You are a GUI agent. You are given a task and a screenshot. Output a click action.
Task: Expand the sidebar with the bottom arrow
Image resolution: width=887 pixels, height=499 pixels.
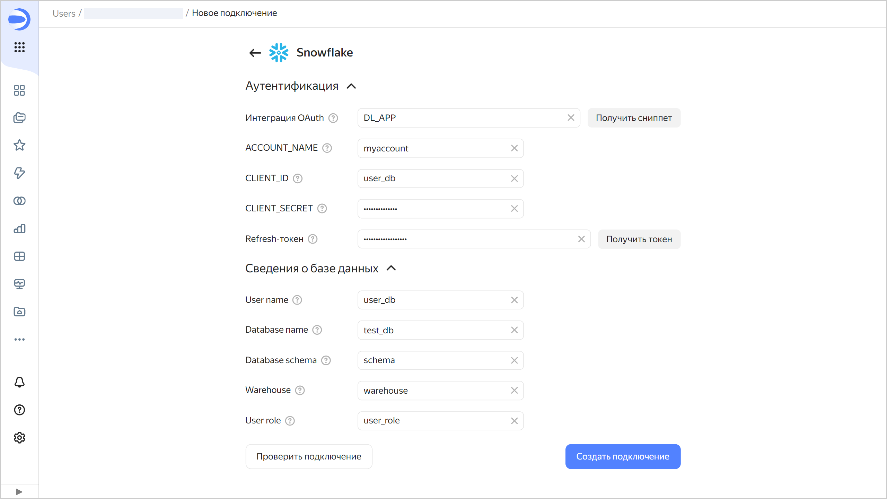click(19, 492)
